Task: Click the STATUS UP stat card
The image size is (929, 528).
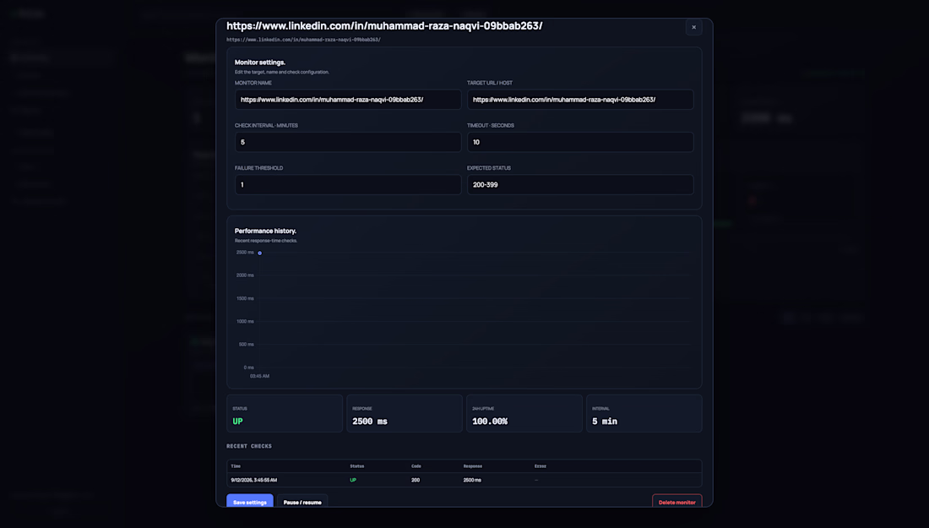Action: click(285, 414)
